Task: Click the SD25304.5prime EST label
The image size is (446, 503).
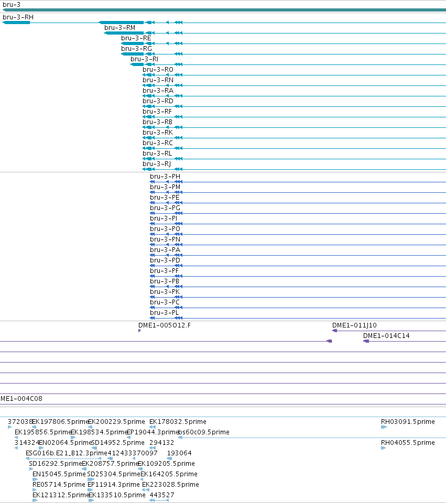Action: pyautogui.click(x=114, y=474)
